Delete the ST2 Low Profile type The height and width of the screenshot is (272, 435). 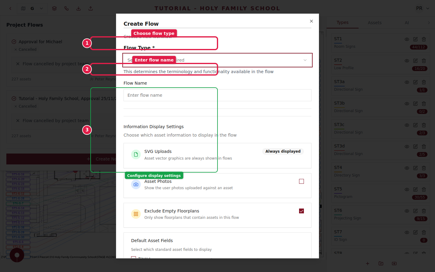point(424,61)
